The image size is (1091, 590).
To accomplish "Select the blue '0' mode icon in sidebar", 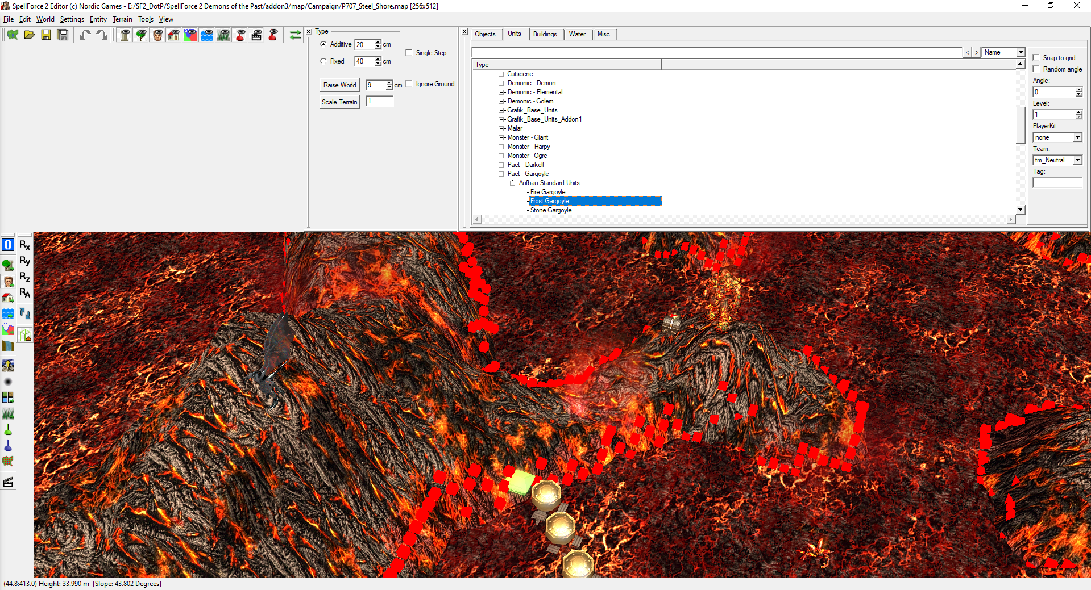I will 8,245.
